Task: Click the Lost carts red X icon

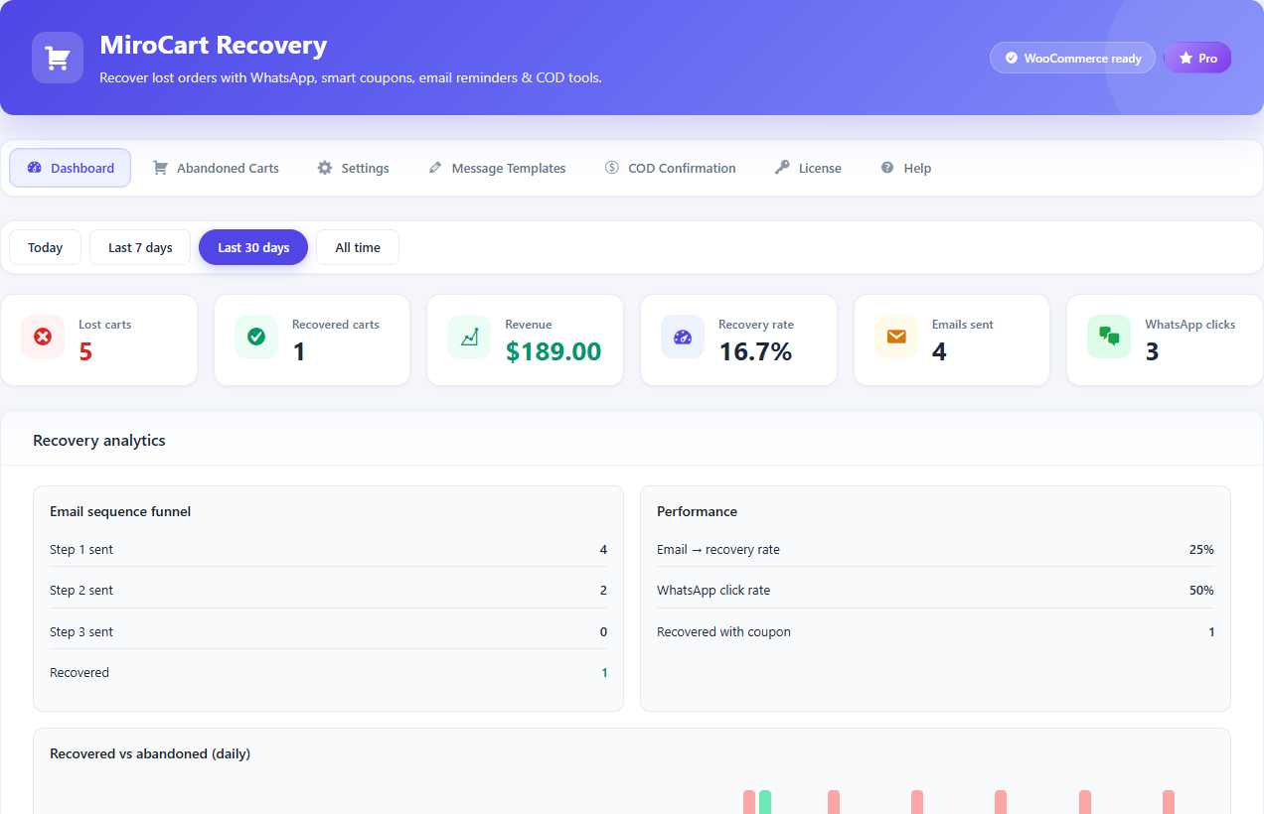Action: click(43, 337)
